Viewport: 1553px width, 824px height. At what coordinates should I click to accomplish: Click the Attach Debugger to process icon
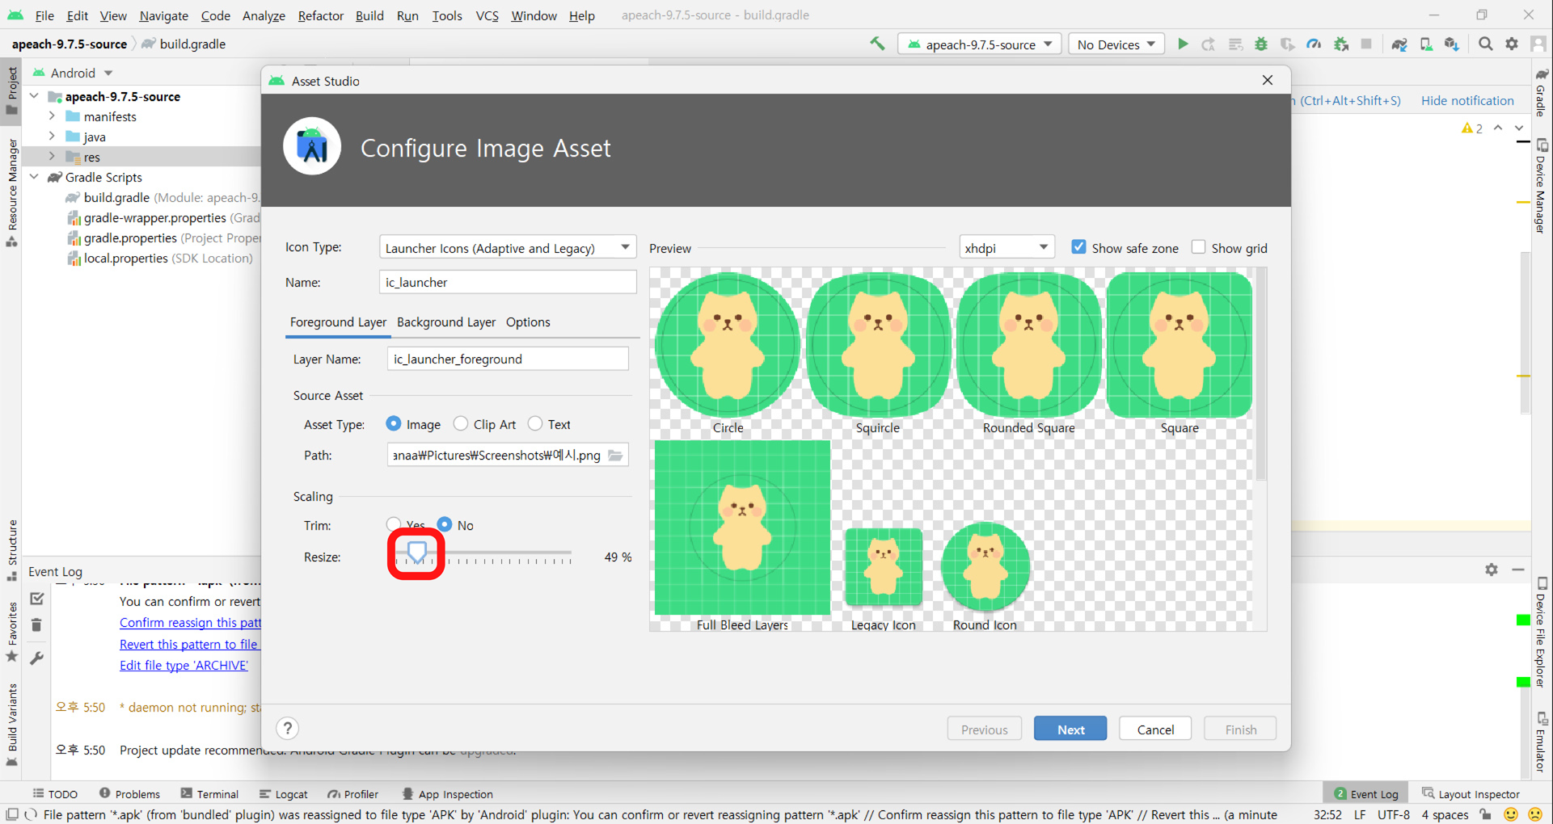pos(1341,44)
